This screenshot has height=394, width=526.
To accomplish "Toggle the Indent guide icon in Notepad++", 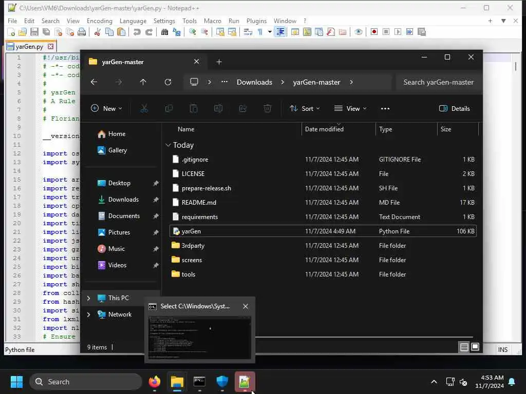I will (x=280, y=32).
